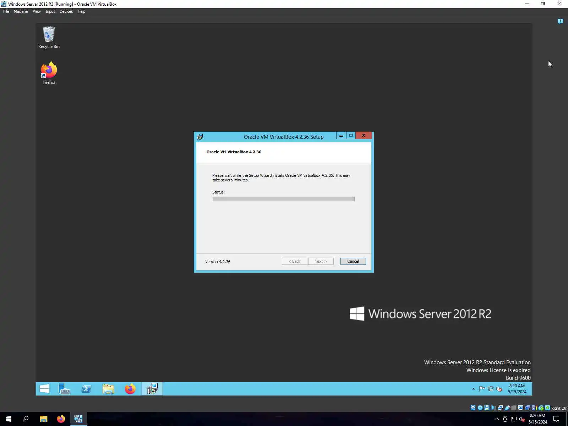The width and height of the screenshot is (568, 426).
Task: Click the 'Version 4.2.36' text
Action: 218,262
